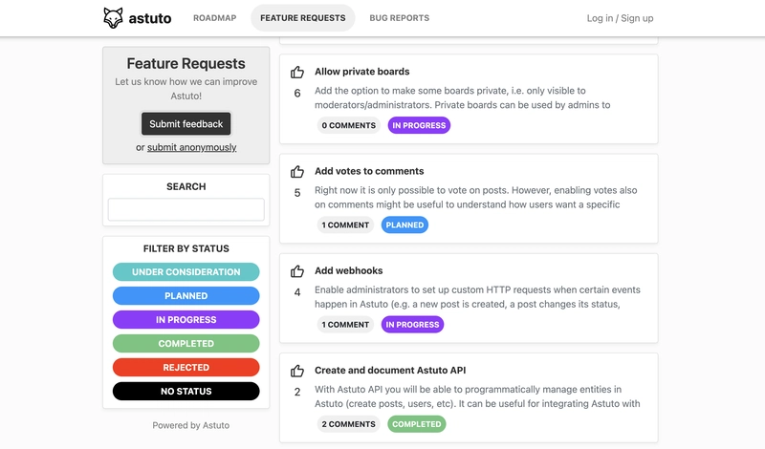
Task: Click the Submit feedback button
Action: click(186, 124)
